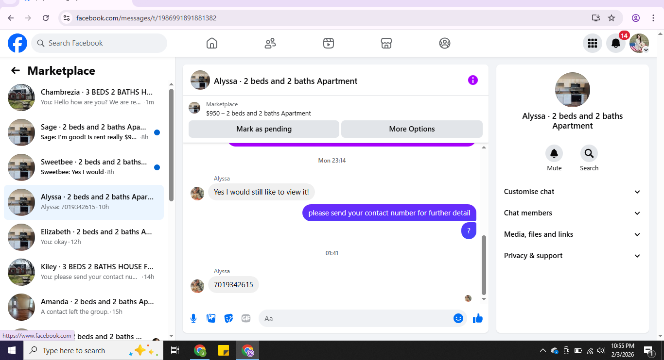This screenshot has width=664, height=360.
Task: Click the conversation list scrollbar
Action: tap(171, 145)
